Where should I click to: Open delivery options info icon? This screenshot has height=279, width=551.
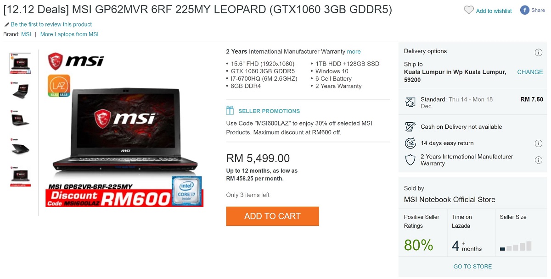(x=539, y=53)
